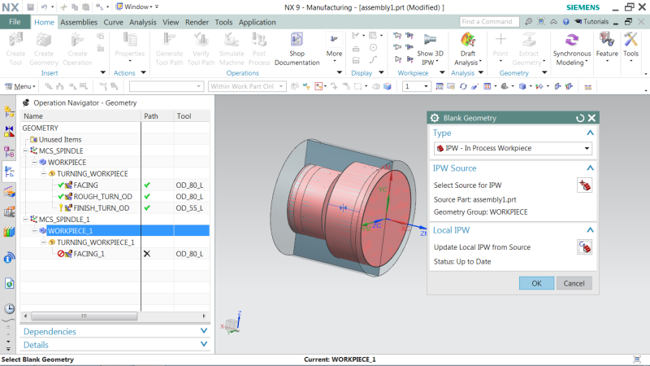The width and height of the screenshot is (650, 366).
Task: Open the Tutorials link
Action: point(591,22)
